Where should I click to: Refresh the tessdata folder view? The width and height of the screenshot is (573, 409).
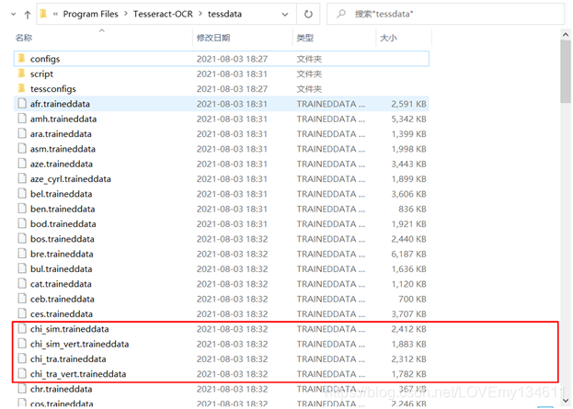[x=308, y=14]
